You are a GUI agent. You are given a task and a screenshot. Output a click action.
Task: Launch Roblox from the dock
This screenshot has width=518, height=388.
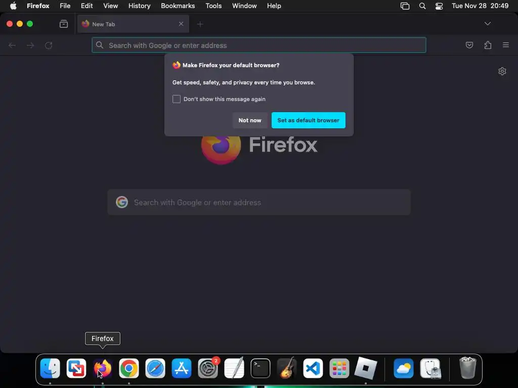365,368
